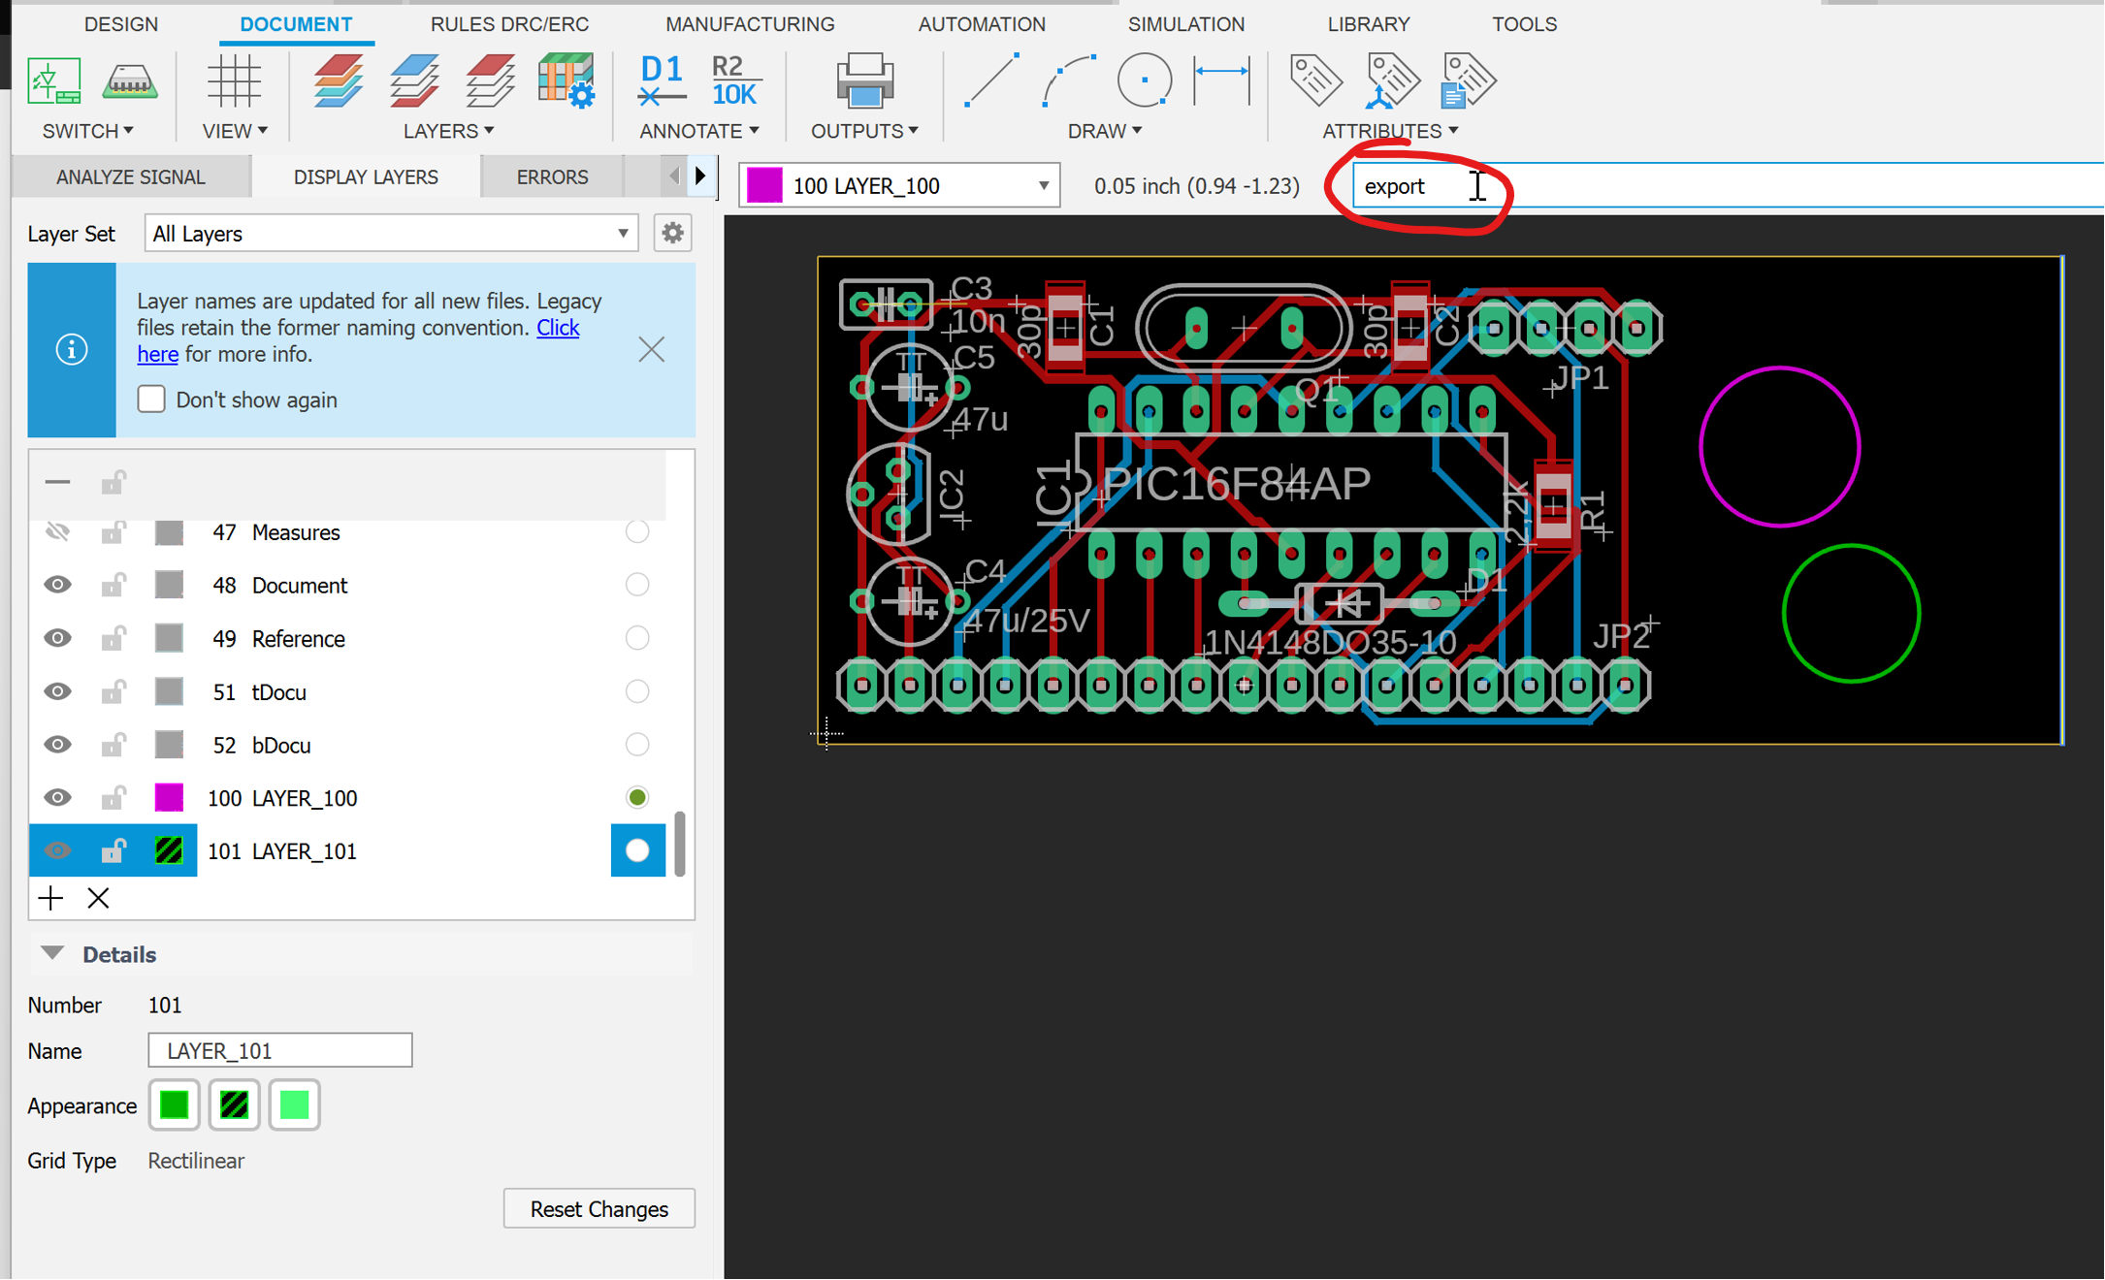This screenshot has width=2105, height=1280.
Task: Open the VIEW dropdown menu
Action: [234, 131]
